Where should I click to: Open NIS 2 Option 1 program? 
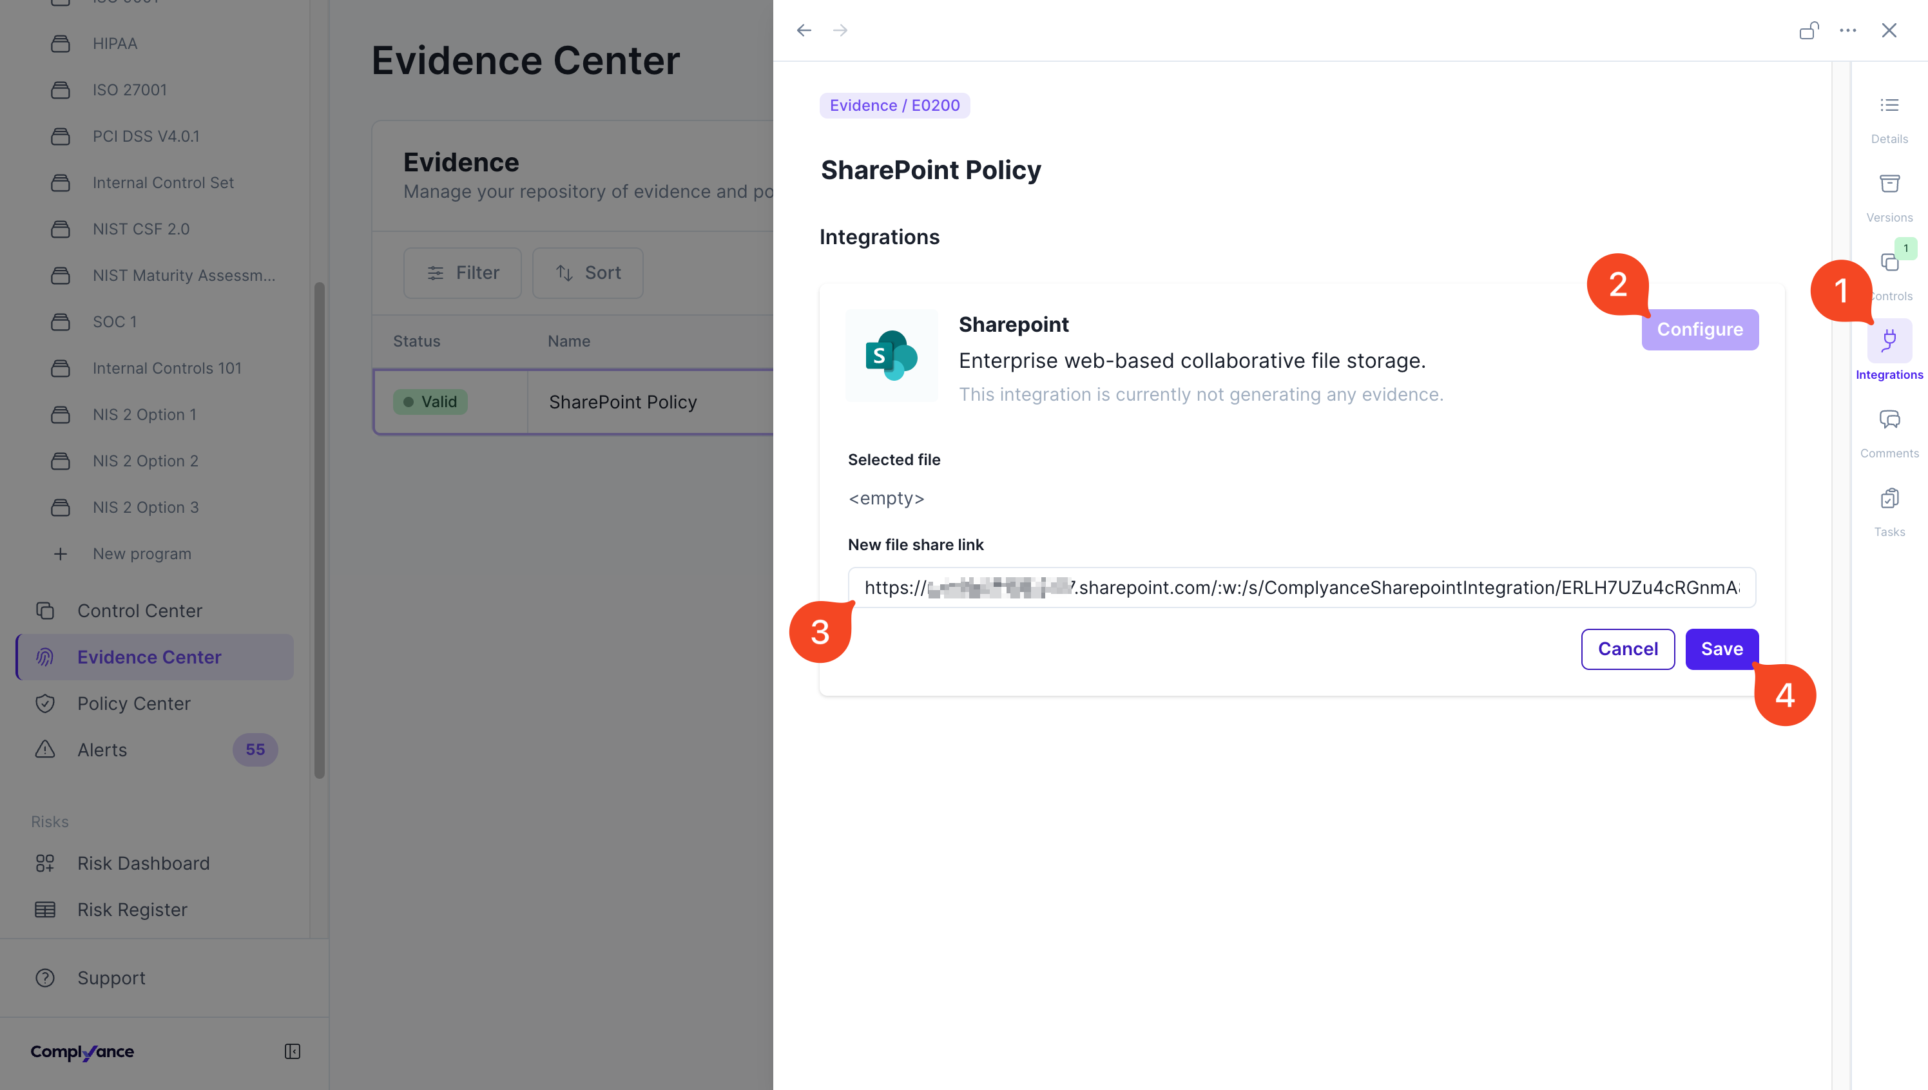(x=144, y=415)
